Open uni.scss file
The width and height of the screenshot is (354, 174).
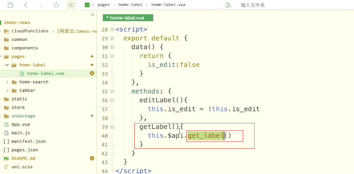(x=22, y=167)
